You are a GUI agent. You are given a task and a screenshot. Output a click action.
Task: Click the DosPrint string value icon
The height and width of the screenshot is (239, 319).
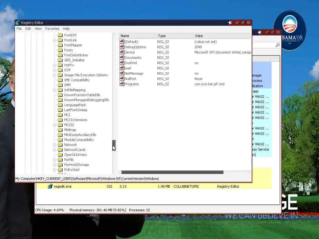coord(122,63)
